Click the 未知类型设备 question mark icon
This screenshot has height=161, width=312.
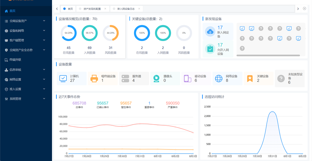click(281, 79)
